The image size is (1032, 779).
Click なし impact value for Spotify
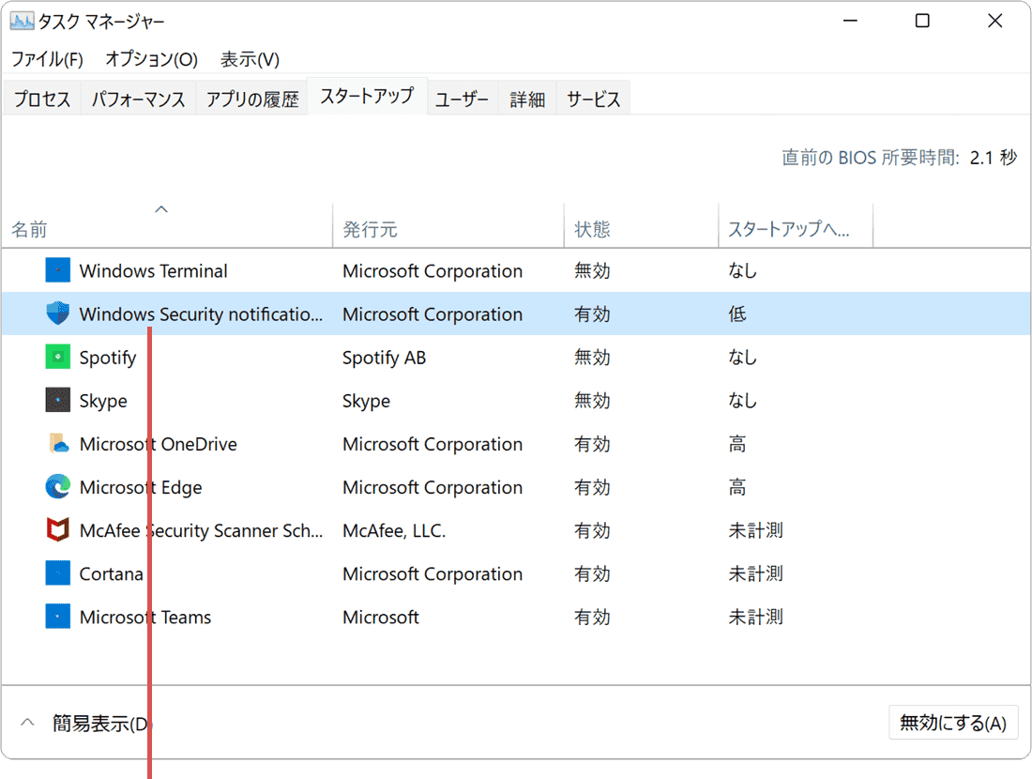[742, 357]
